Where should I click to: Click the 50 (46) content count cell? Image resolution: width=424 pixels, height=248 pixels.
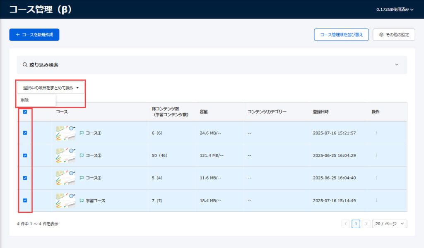click(159, 155)
